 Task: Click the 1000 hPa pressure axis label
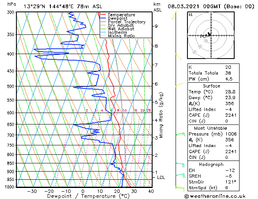[10, 187]
